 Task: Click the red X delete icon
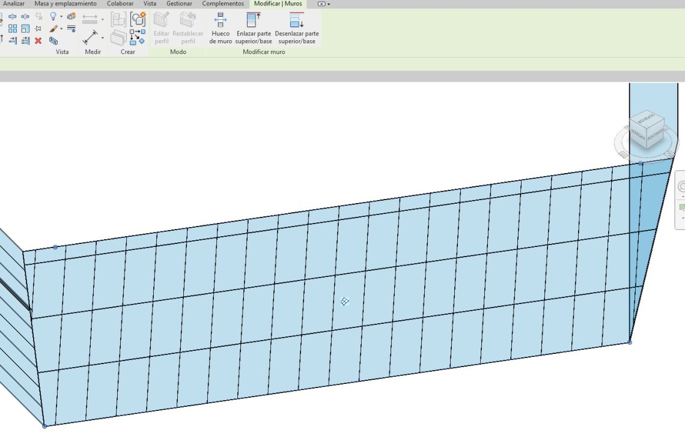[x=38, y=41]
